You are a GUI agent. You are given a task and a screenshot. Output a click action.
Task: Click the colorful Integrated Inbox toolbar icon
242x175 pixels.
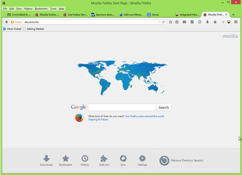(x=229, y=22)
